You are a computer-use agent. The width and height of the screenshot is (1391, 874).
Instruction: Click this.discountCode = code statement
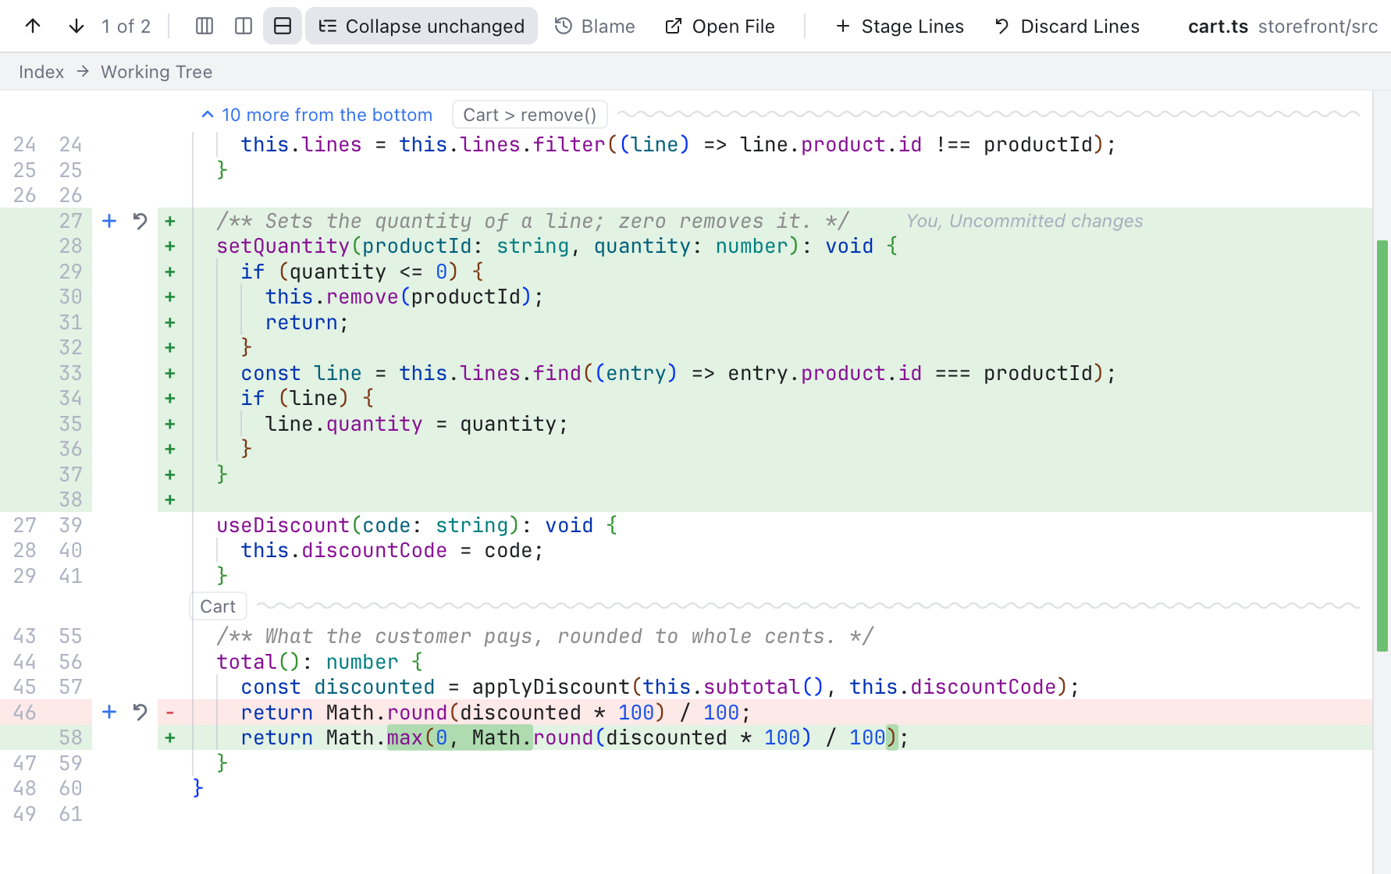coord(392,550)
